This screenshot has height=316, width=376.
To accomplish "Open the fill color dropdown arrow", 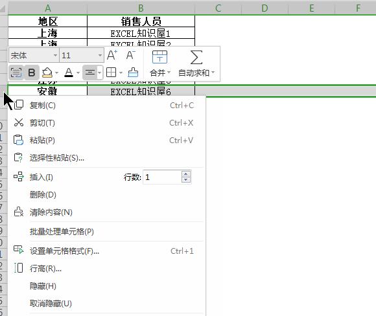I will tap(56, 73).
